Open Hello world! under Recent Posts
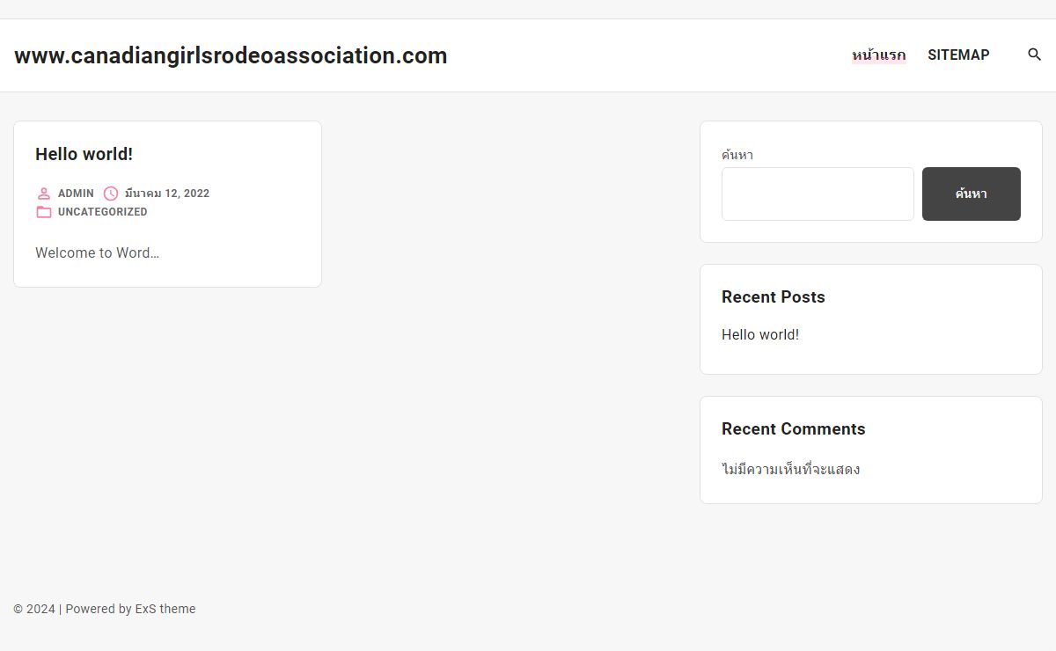 (x=760, y=334)
